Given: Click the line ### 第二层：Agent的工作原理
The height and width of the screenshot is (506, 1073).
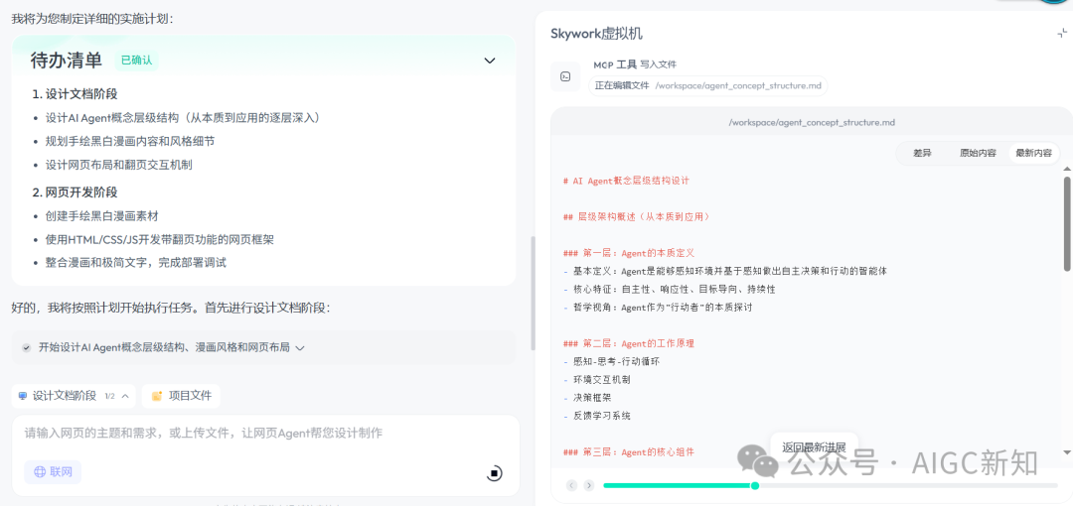Looking at the screenshot, I should tap(629, 343).
